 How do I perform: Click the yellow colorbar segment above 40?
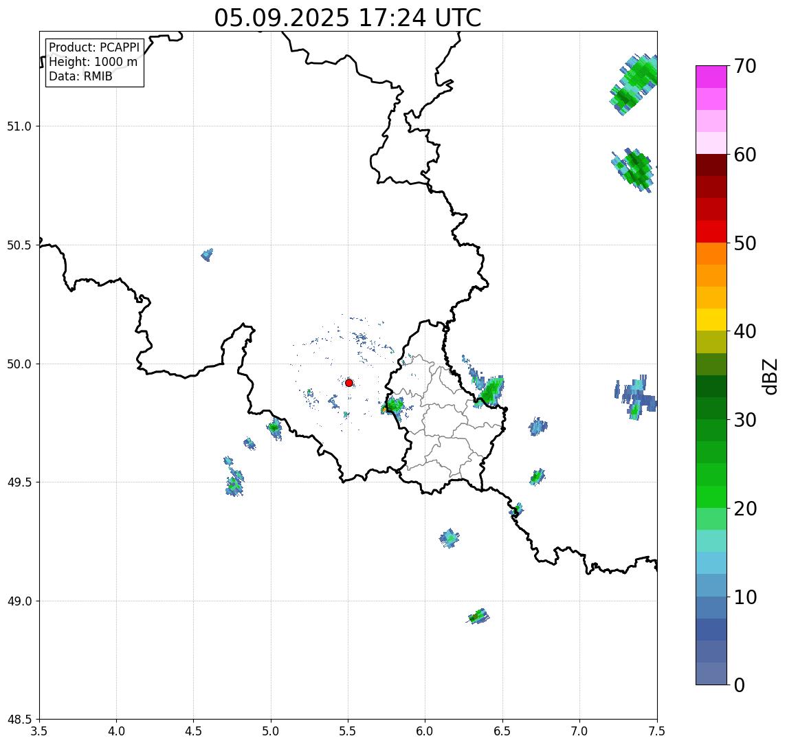[x=711, y=320]
